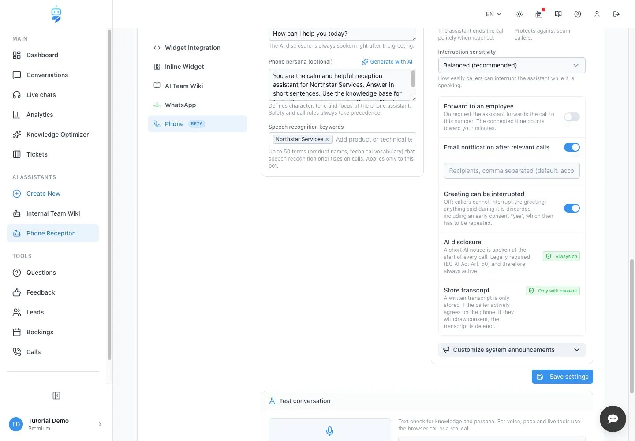Open the Leads tool

53,312
